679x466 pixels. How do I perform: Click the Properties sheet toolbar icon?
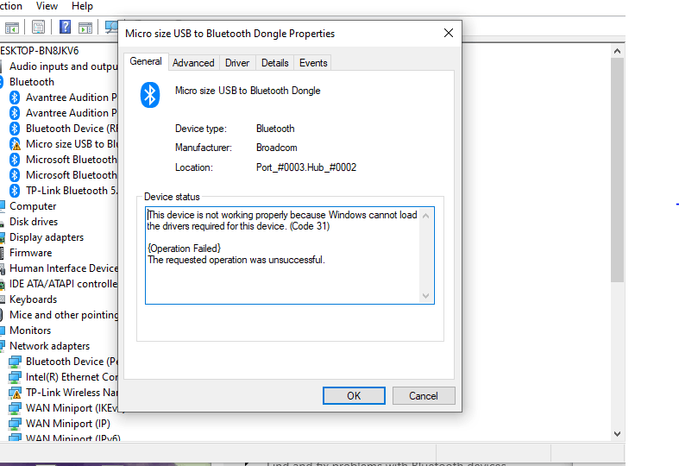(x=38, y=27)
